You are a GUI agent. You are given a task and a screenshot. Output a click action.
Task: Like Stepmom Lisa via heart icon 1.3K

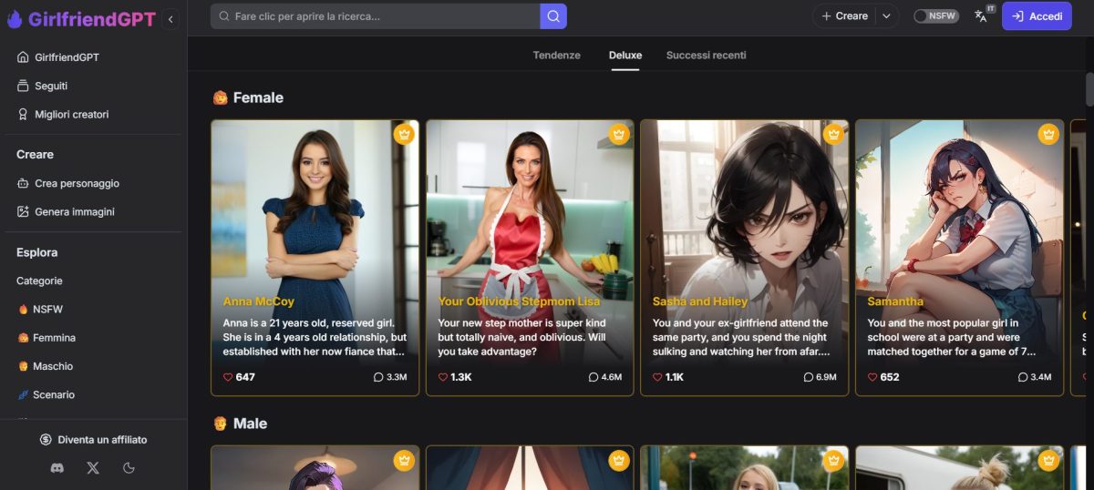pos(443,377)
